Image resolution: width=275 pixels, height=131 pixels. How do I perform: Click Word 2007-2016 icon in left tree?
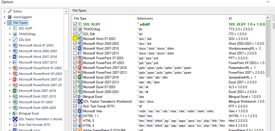tap(15, 57)
